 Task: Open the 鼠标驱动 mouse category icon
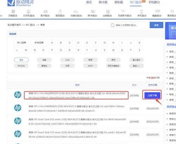coord(60,12)
